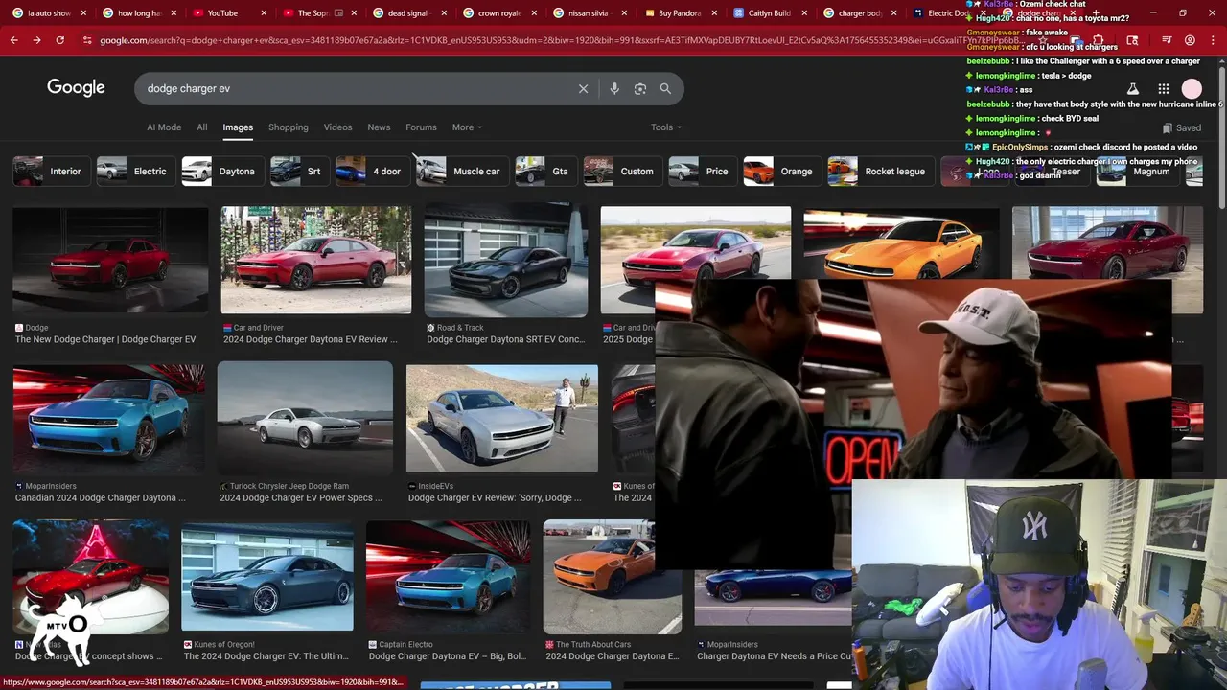
Task: Go back with the browser back arrow
Action: pos(13,40)
